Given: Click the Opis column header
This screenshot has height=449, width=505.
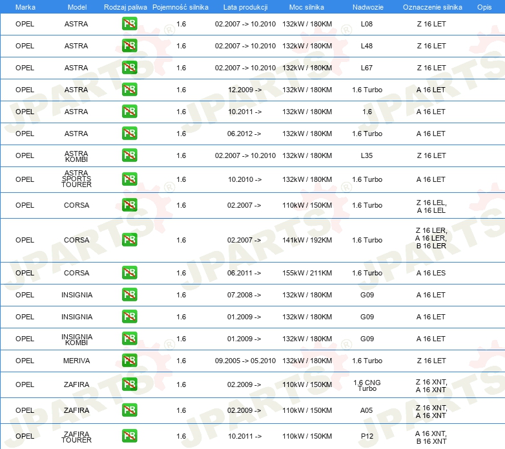Looking at the screenshot, I should coord(484,7).
